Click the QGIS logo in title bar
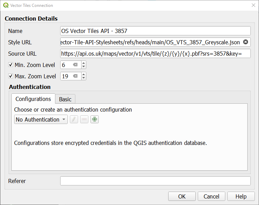This screenshot has width=259, height=205. tap(6, 5)
